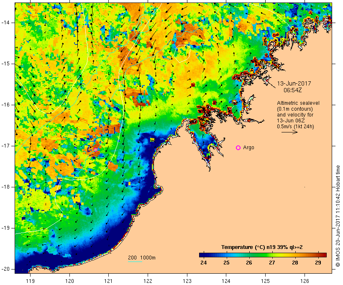The height and width of the screenshot is (285, 343).
Task: Click the cyan 200m isobath legend line
Action: click(x=135, y=262)
